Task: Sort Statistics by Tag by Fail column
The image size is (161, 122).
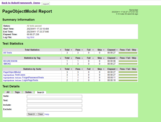Action: (89, 58)
